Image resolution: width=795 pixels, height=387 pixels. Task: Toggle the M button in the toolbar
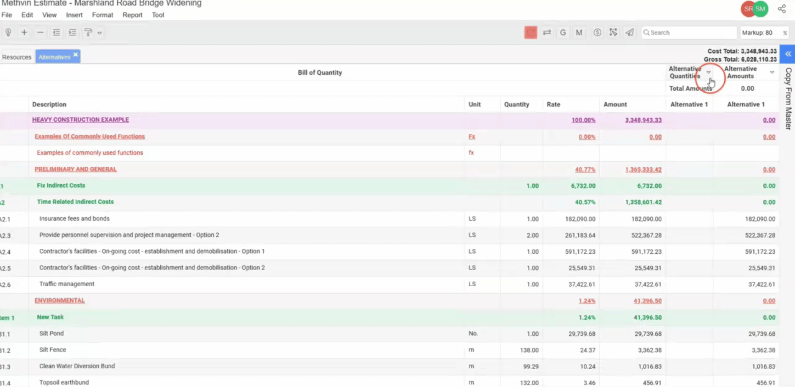pos(579,33)
